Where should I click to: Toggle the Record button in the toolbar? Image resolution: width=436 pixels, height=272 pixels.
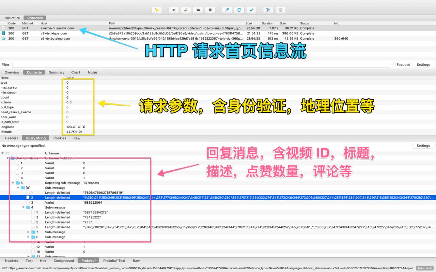coord(174,10)
